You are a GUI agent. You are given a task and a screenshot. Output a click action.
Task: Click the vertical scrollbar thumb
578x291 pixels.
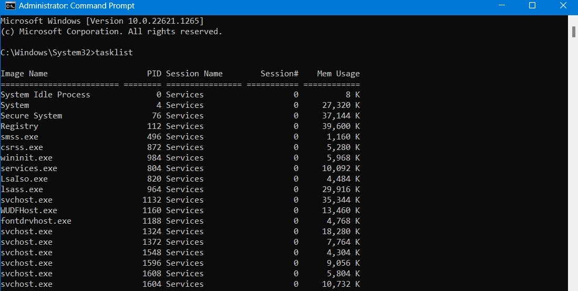pos(574,32)
